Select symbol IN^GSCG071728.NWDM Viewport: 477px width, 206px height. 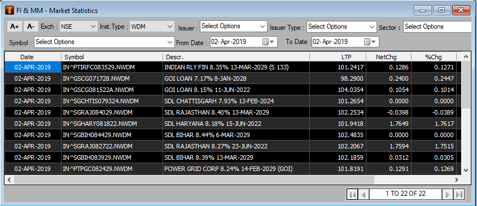coord(96,78)
